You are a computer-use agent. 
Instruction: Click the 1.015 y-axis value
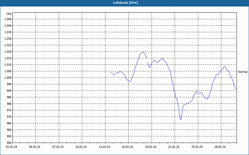tap(8, 58)
